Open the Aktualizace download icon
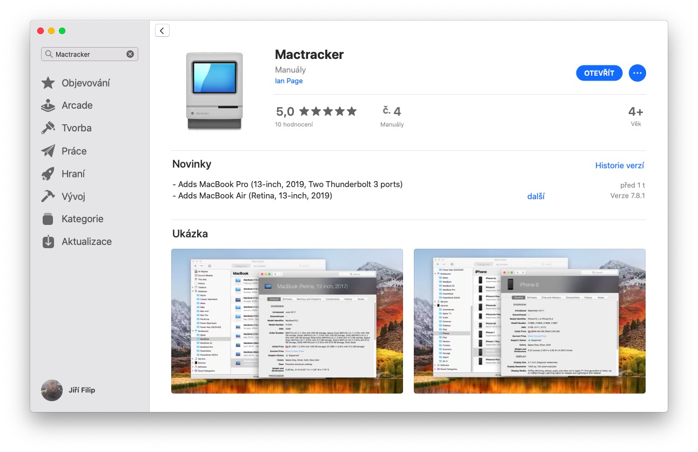This screenshot has height=452, width=698. [x=48, y=242]
